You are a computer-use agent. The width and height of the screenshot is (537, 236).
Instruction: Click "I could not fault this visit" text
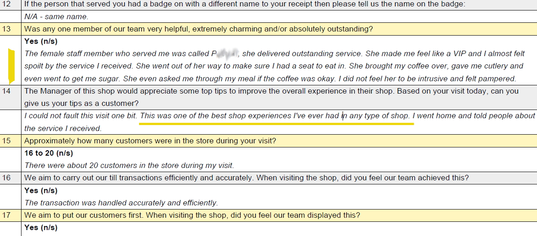click(81, 116)
